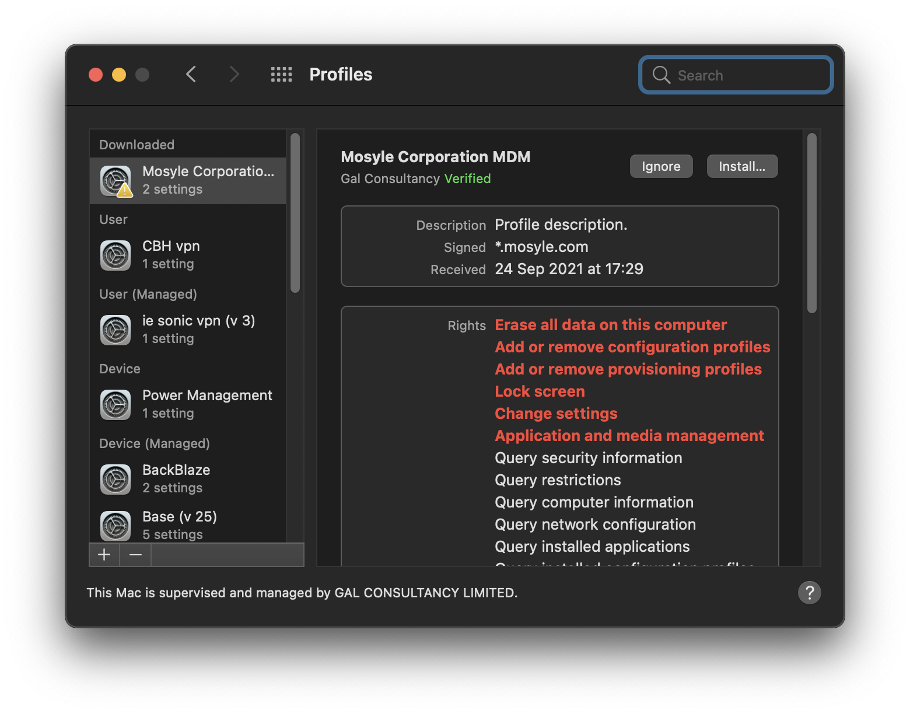Click the magnifying glass search icon

pyautogui.click(x=661, y=75)
